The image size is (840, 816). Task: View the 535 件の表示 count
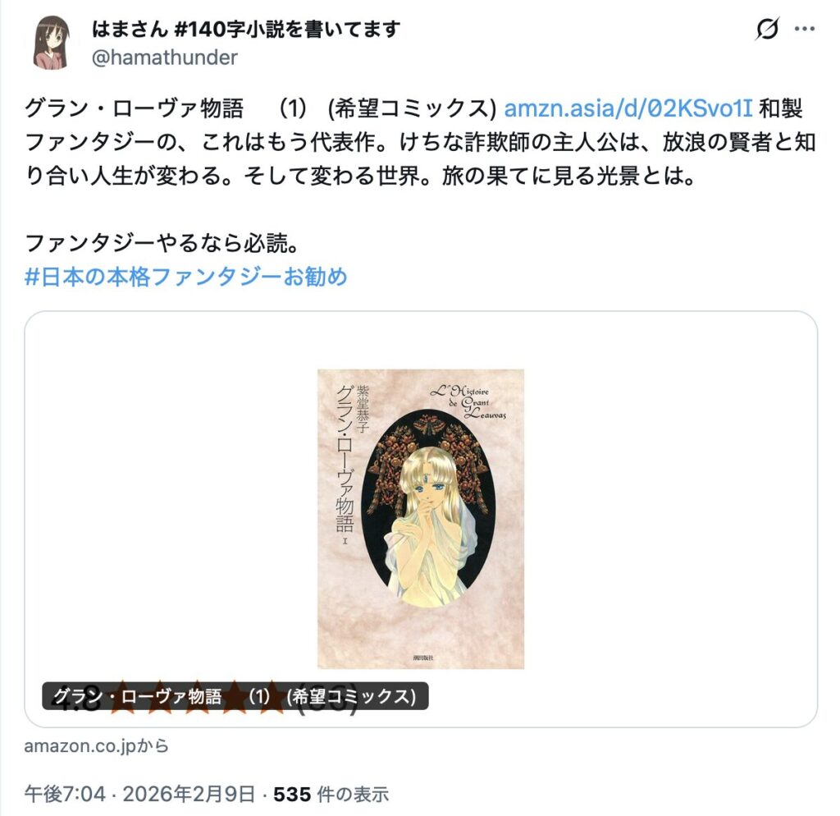coord(331,794)
